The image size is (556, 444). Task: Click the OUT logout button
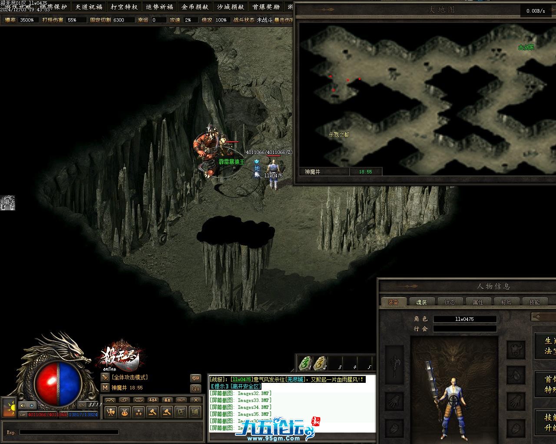pyautogui.click(x=181, y=400)
